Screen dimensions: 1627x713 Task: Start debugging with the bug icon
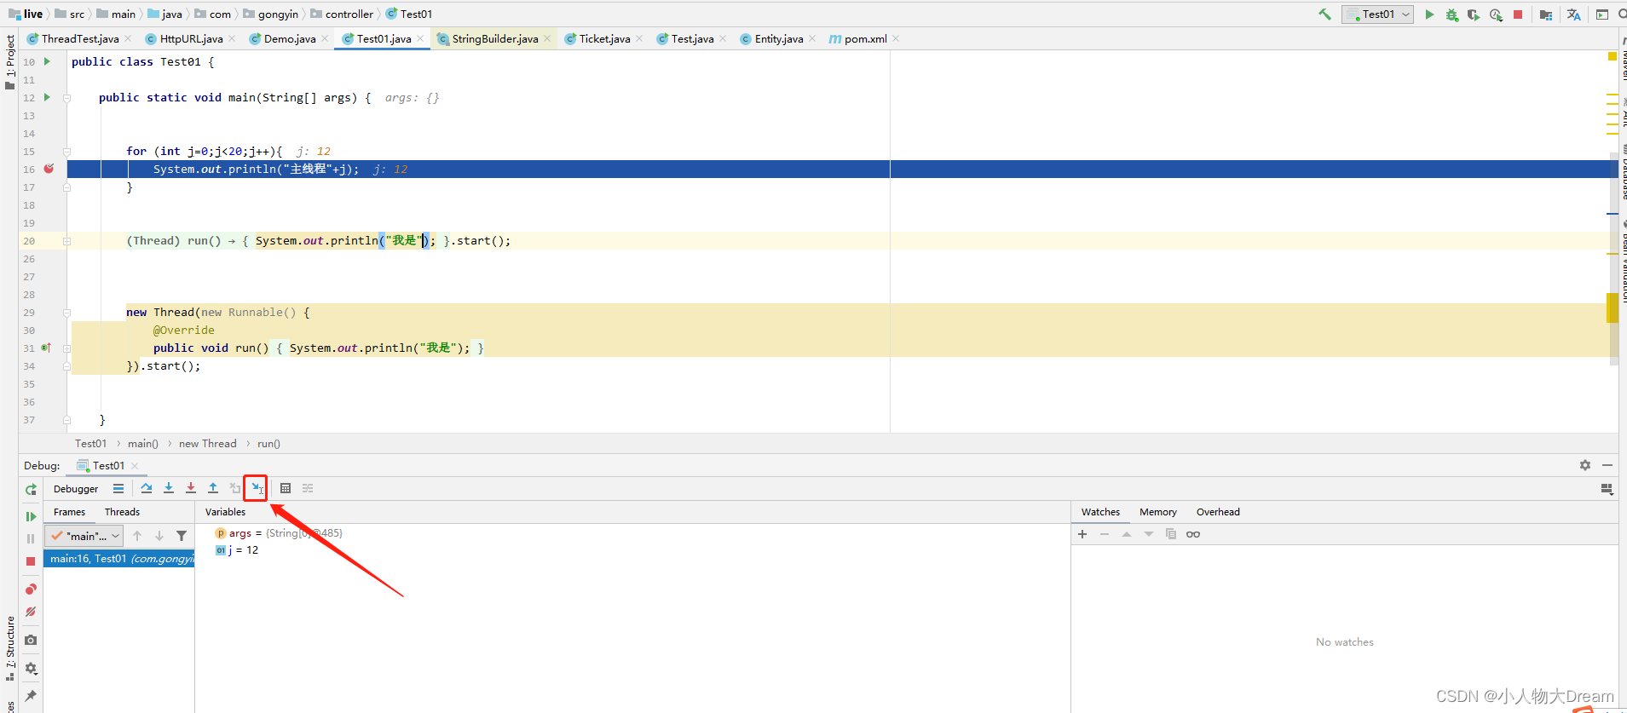click(1451, 14)
